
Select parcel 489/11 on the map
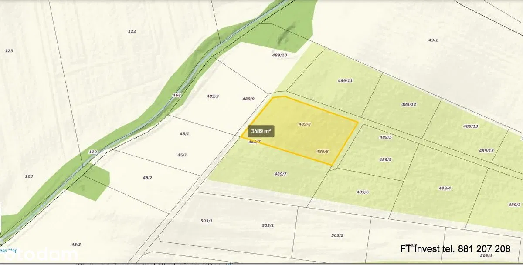(x=345, y=81)
